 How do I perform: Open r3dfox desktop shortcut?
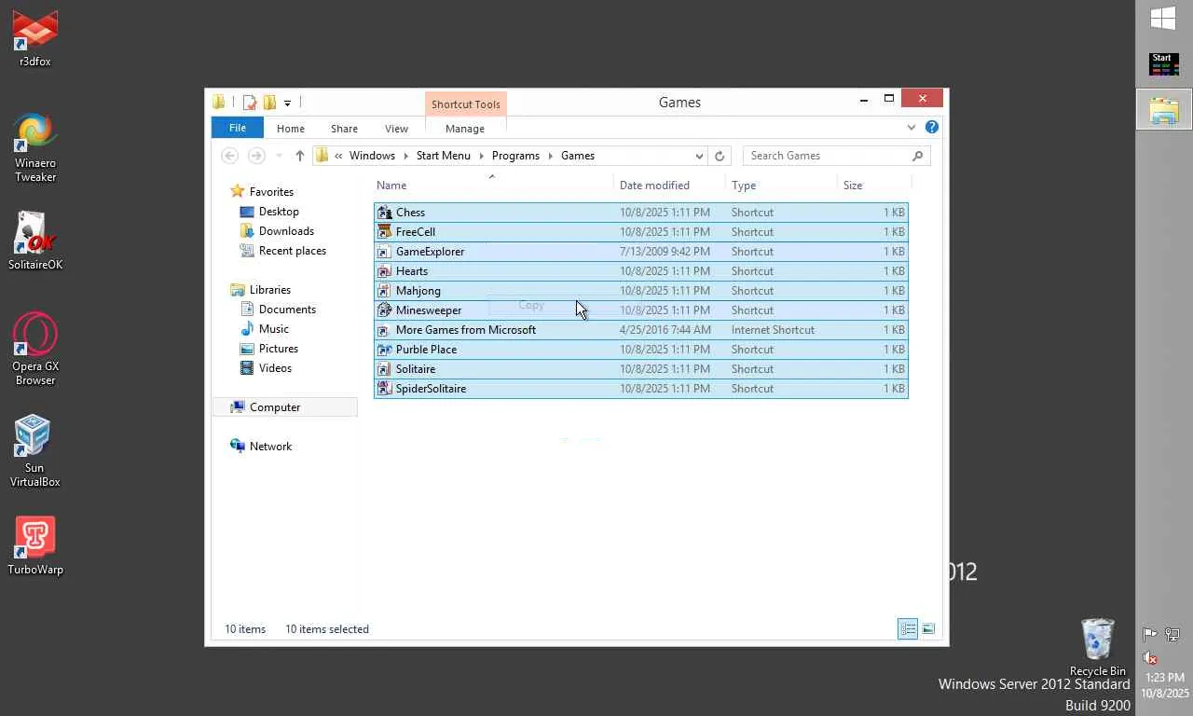click(35, 39)
